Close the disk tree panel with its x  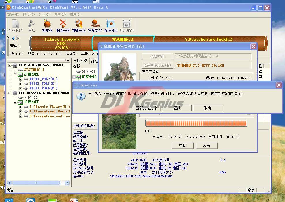tap(68, 60)
